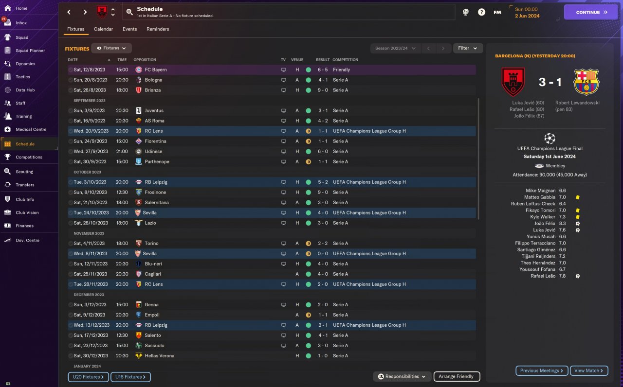Expand the Responsibilities dropdown

click(402, 376)
